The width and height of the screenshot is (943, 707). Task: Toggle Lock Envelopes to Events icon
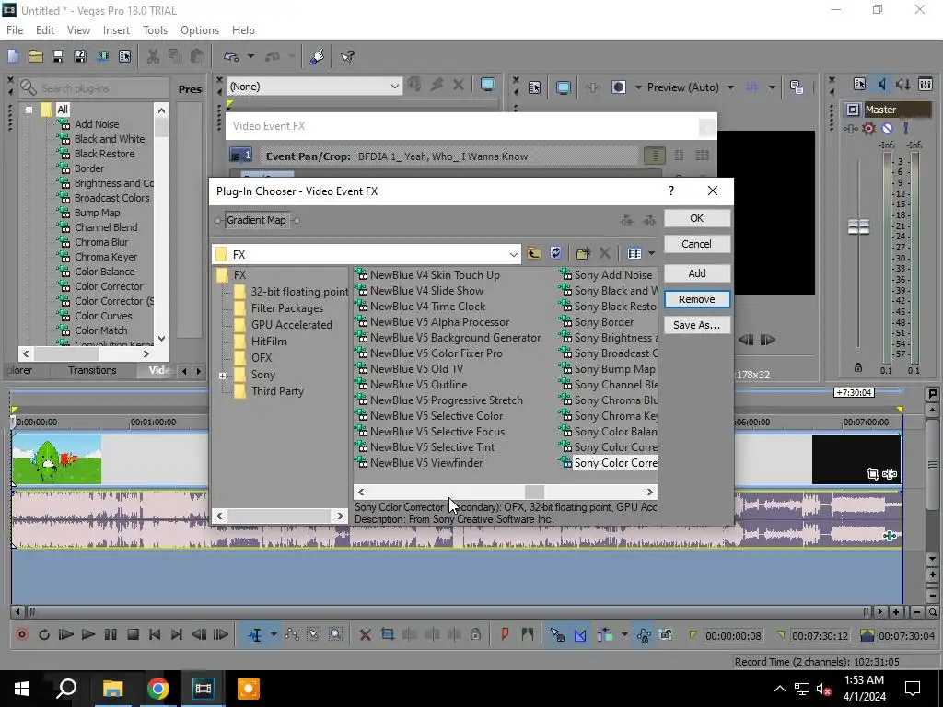(x=644, y=634)
